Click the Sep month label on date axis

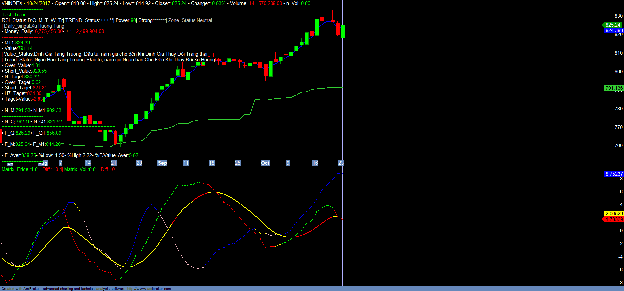point(162,163)
